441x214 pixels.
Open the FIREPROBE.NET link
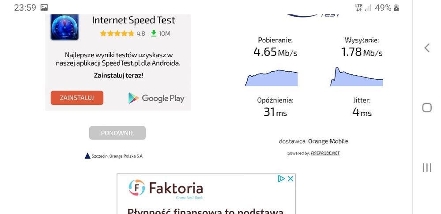[325, 153]
